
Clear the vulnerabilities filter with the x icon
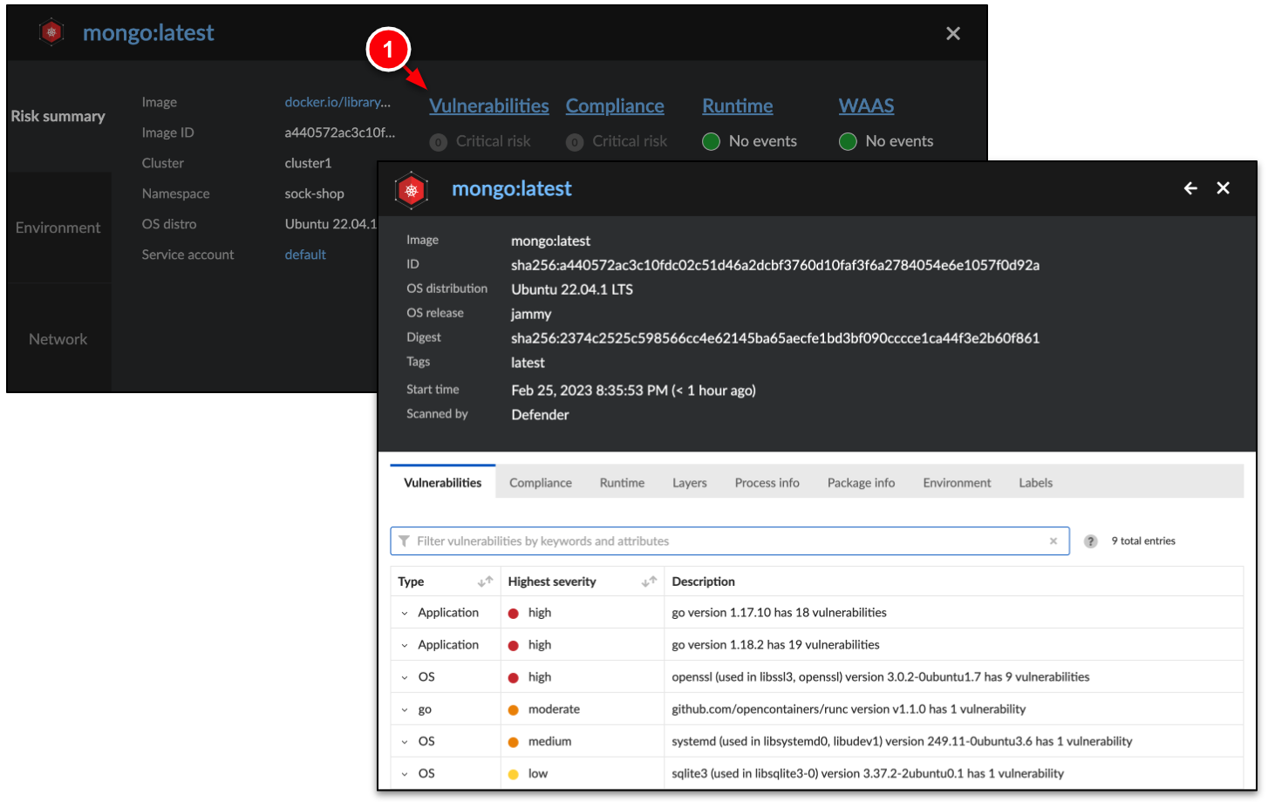[x=1053, y=541]
